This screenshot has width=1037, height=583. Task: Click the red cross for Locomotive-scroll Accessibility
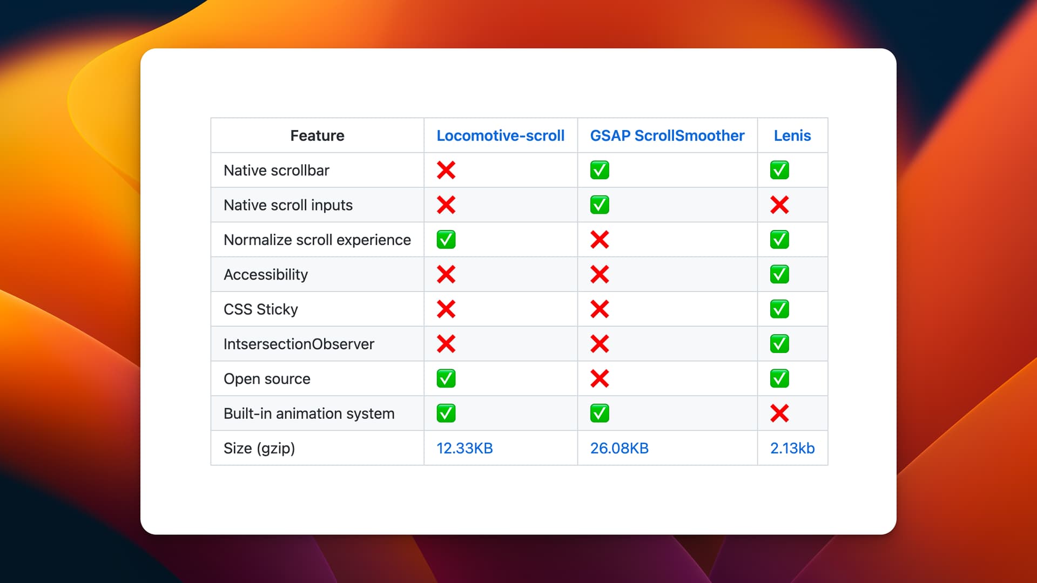pyautogui.click(x=446, y=274)
